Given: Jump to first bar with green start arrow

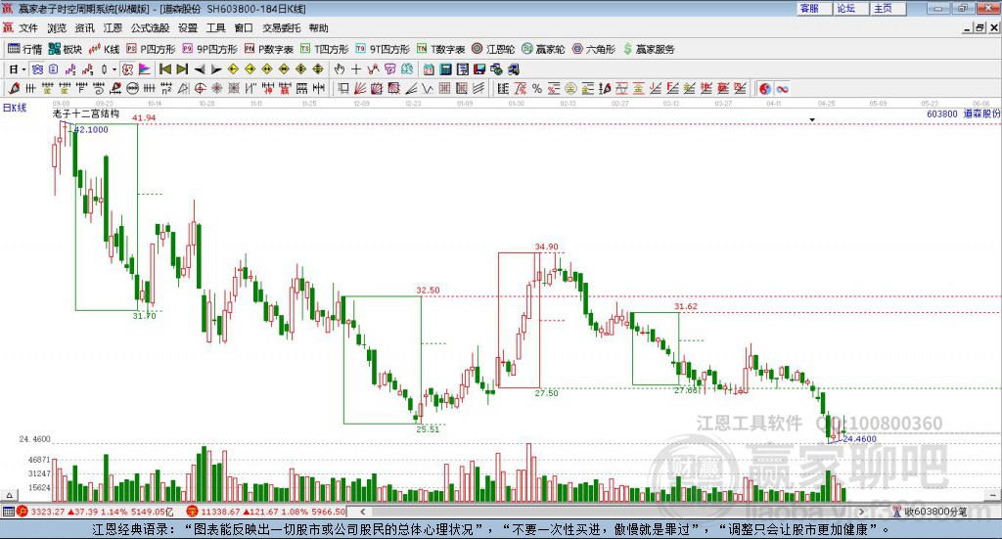Looking at the screenshot, I should 164,69.
